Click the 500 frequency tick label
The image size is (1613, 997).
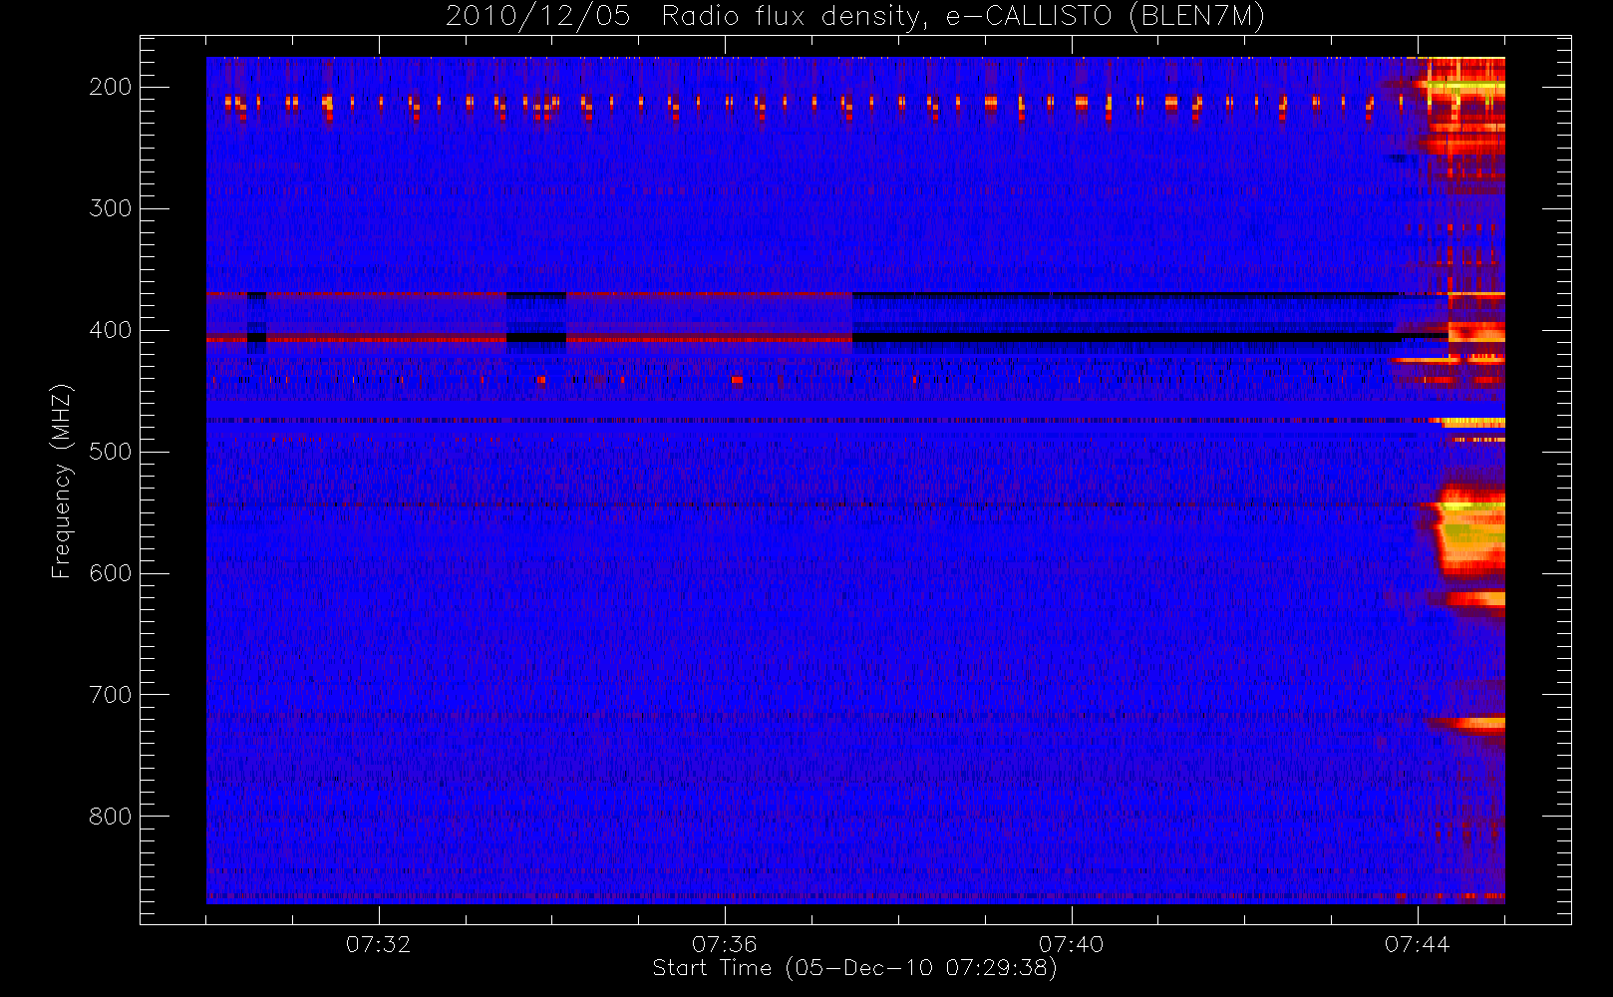110,452
